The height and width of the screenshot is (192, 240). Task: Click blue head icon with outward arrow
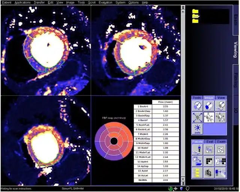(209, 106)
